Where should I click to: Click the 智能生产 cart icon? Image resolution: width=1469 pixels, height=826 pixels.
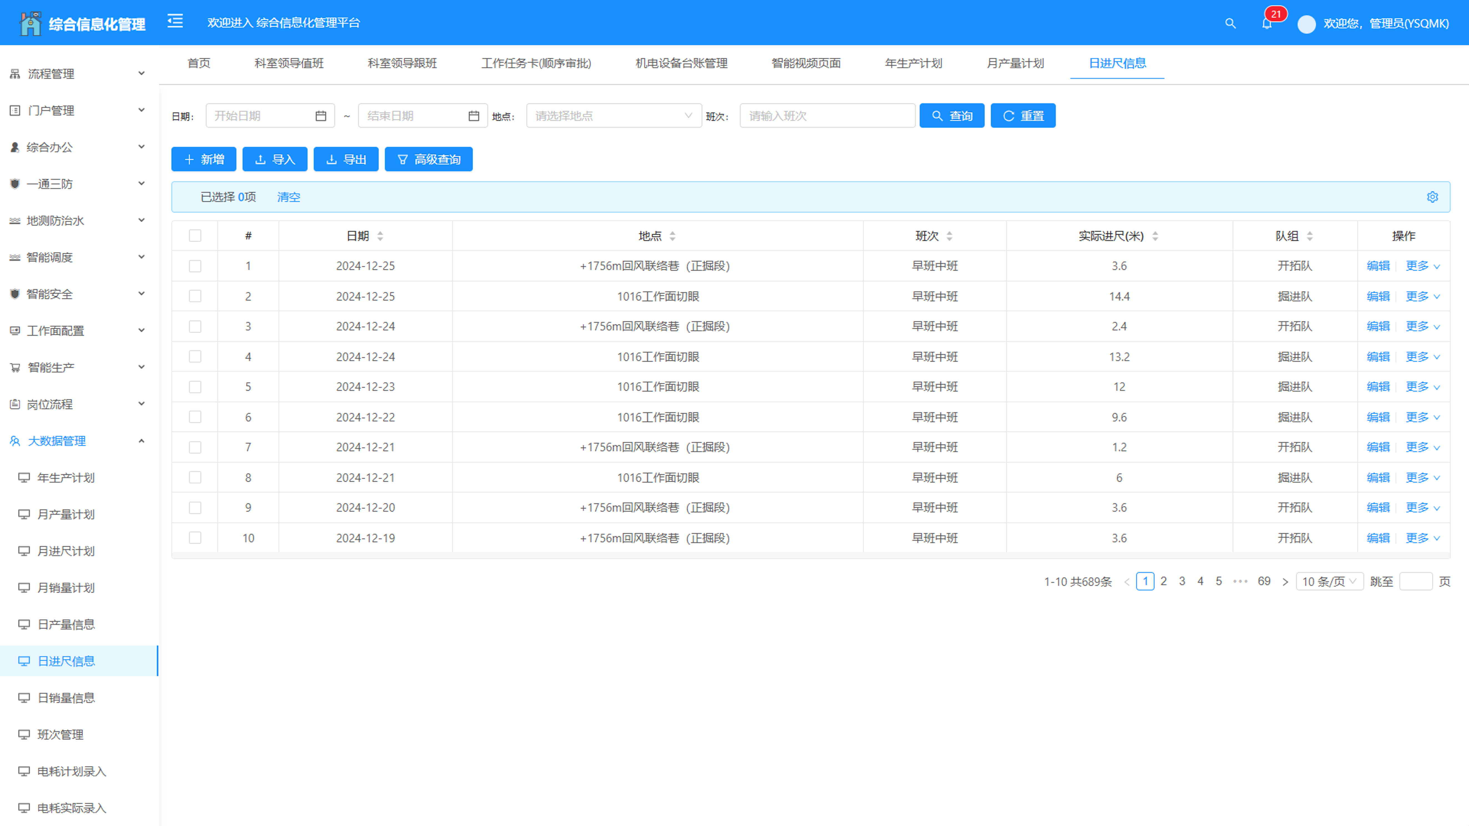pos(15,368)
